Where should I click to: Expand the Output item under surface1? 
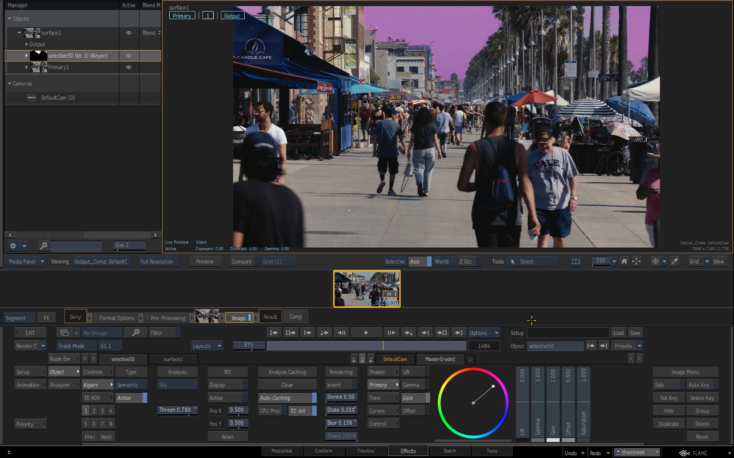26,44
